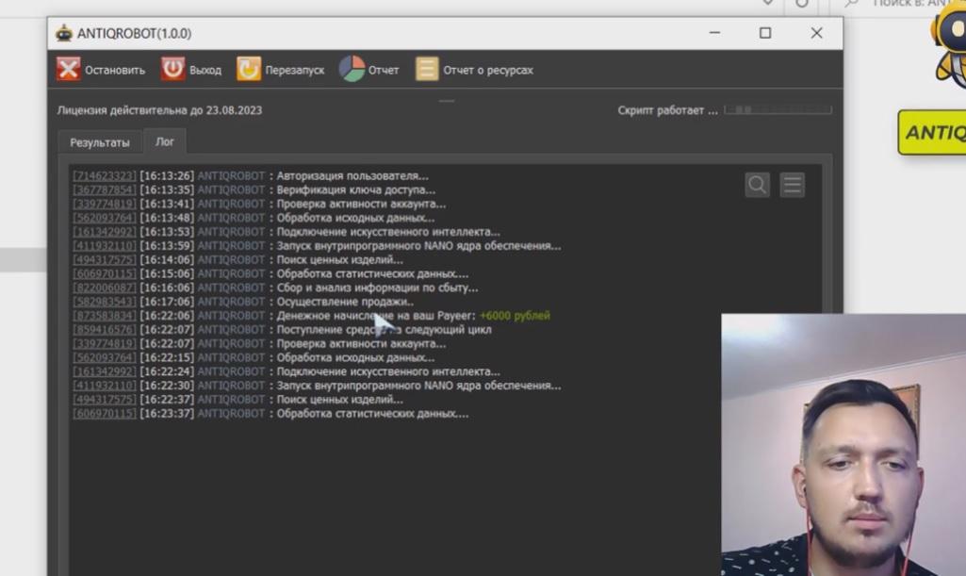Image resolution: width=966 pixels, height=576 pixels.
Task: Click log ID 606970115 at 16:23:37
Action: [x=104, y=413]
